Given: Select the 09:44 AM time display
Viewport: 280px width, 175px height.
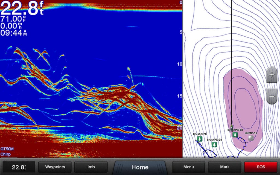Looking at the screenshot, I should (x=13, y=33).
